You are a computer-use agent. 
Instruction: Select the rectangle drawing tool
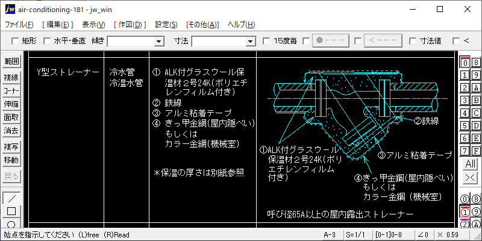click(11, 211)
